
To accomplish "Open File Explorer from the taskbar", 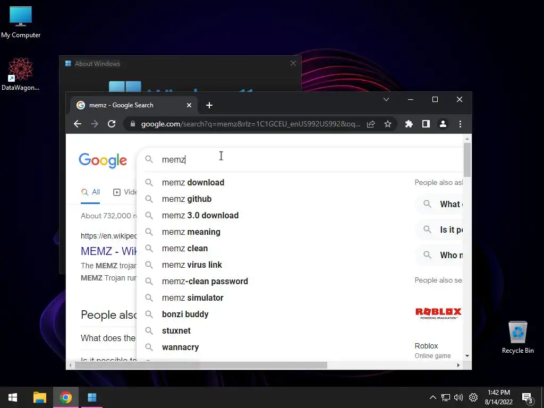I will (39, 397).
